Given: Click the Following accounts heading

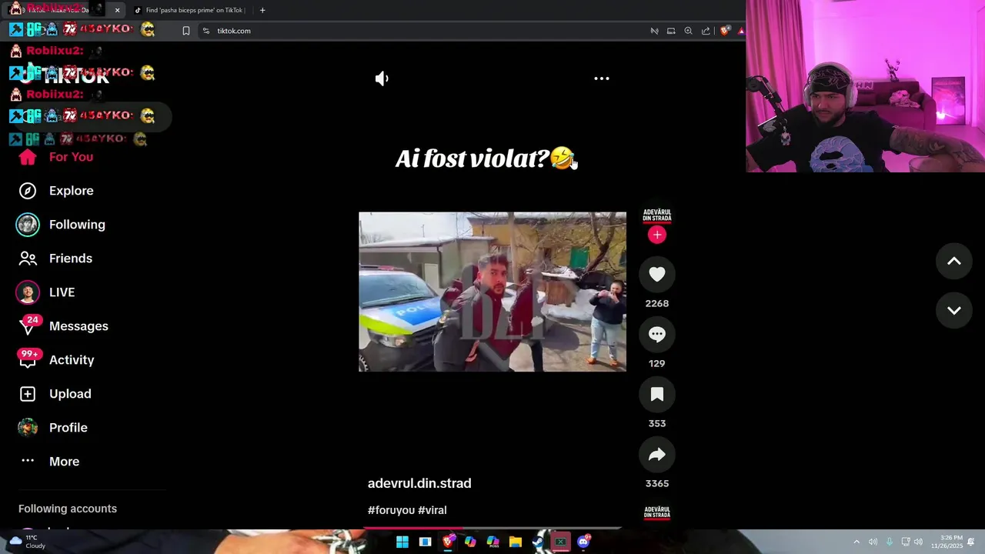Looking at the screenshot, I should click(x=68, y=509).
